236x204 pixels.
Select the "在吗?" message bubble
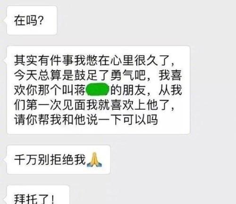(x=32, y=20)
